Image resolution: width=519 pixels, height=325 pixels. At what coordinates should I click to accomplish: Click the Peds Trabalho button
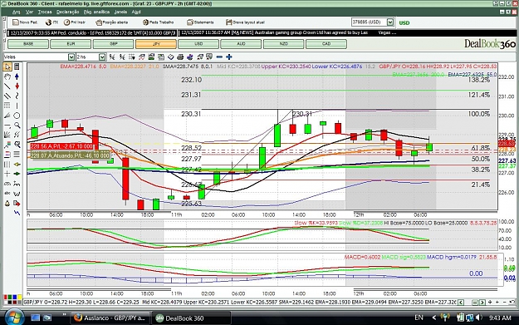158,22
